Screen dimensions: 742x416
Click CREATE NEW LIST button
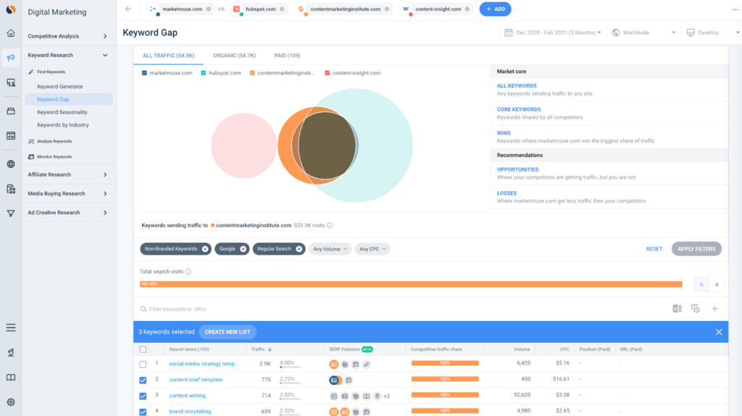click(x=227, y=332)
